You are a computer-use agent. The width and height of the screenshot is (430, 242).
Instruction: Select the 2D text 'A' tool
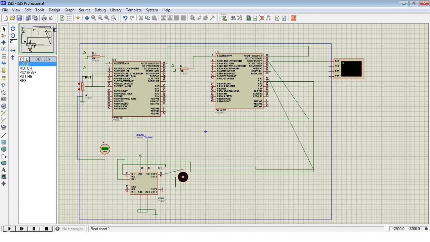4,170
